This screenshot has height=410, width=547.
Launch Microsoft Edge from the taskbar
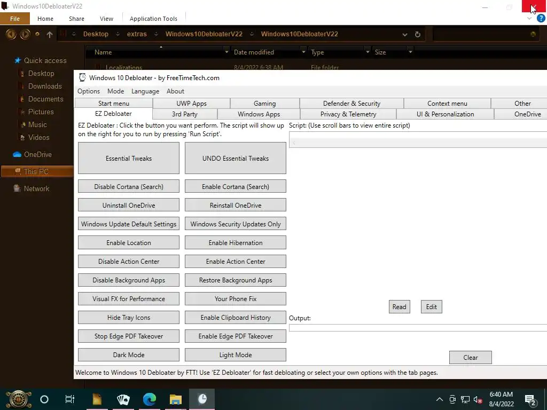150,399
